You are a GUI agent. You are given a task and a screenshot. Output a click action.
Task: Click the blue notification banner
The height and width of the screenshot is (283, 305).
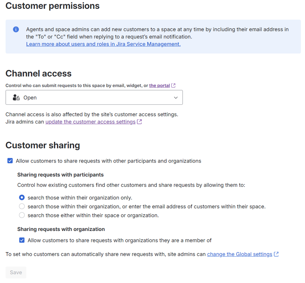153,37
